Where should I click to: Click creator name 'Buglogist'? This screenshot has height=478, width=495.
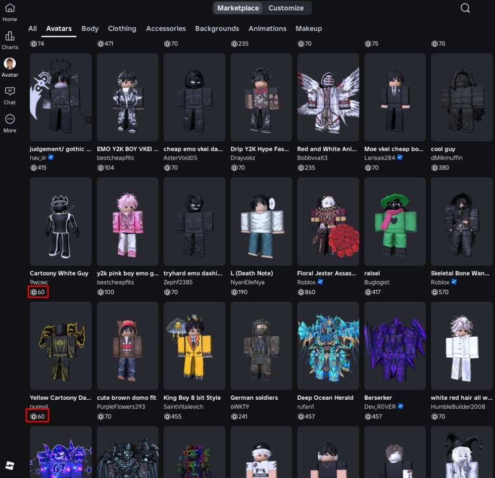coord(377,282)
